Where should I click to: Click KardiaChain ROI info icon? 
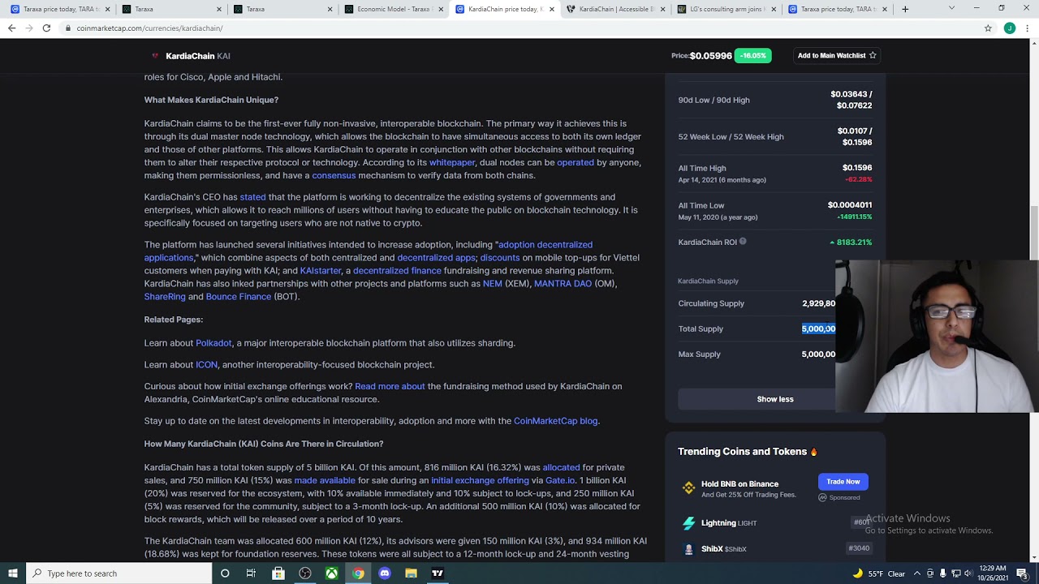point(743,242)
